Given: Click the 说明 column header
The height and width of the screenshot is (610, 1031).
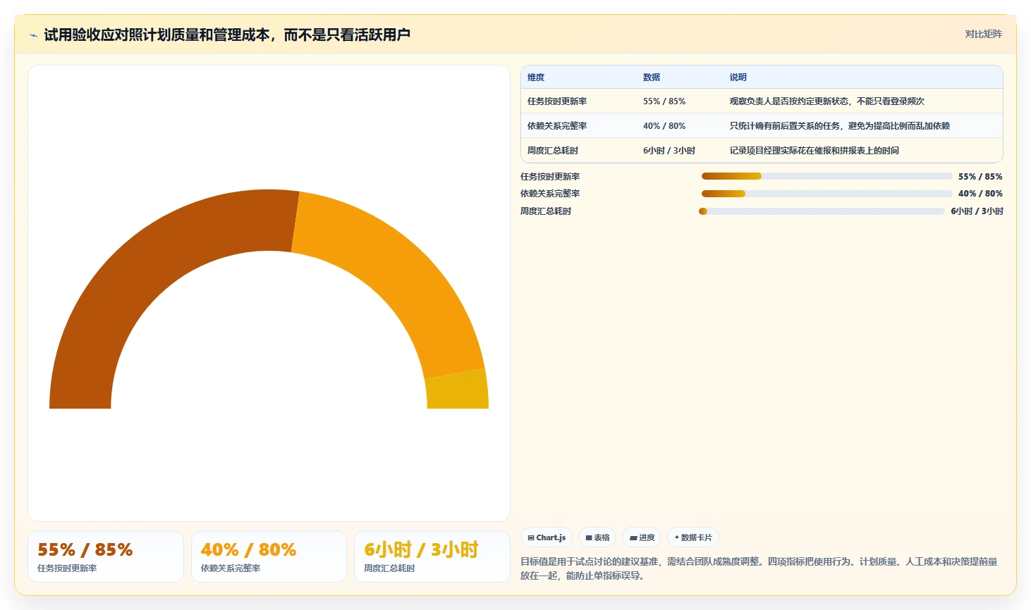Looking at the screenshot, I should click(738, 77).
